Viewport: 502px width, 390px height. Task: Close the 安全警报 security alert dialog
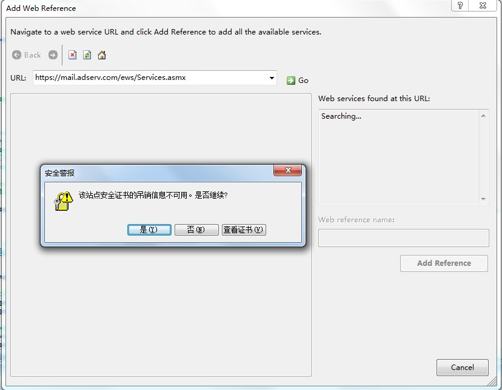coord(287,170)
